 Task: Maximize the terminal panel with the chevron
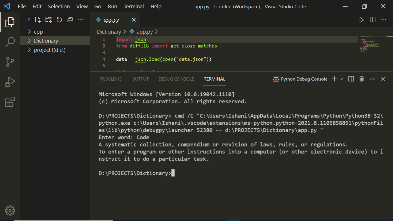[x=372, y=79]
